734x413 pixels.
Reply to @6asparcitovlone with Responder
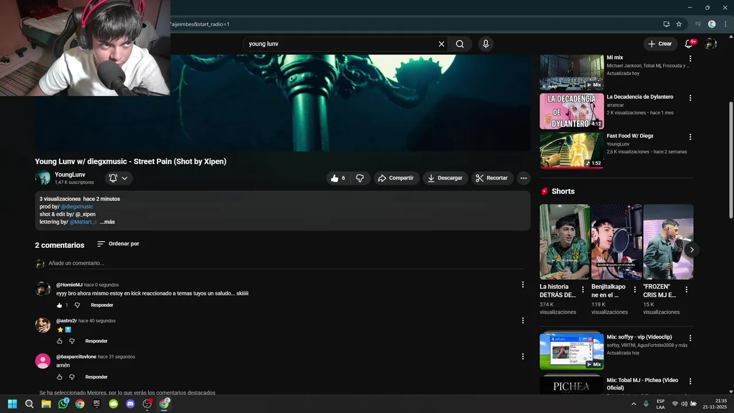tap(96, 377)
